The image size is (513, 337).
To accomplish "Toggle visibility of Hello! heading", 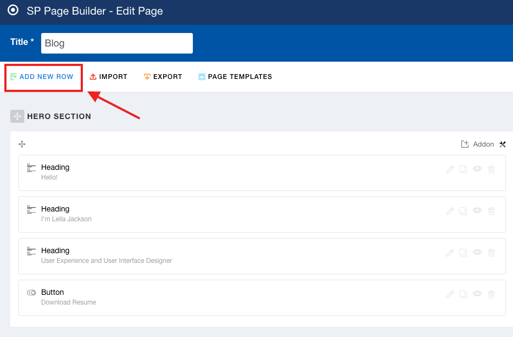I will pyautogui.click(x=477, y=169).
